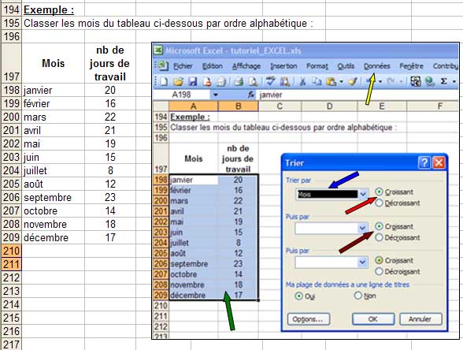Screen dimensions: 463x350
Task: Click the Copy icon in the toolbar
Action: tap(317, 81)
